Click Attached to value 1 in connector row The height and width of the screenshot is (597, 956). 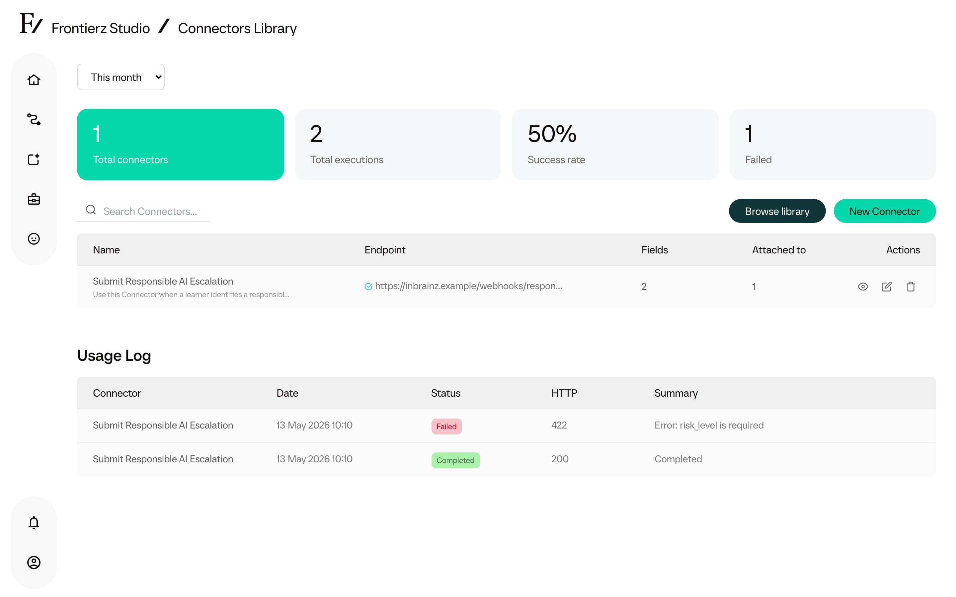(753, 287)
